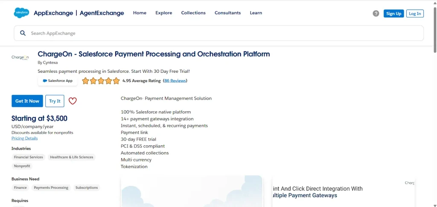Select the Learn navigation item

pos(256,13)
